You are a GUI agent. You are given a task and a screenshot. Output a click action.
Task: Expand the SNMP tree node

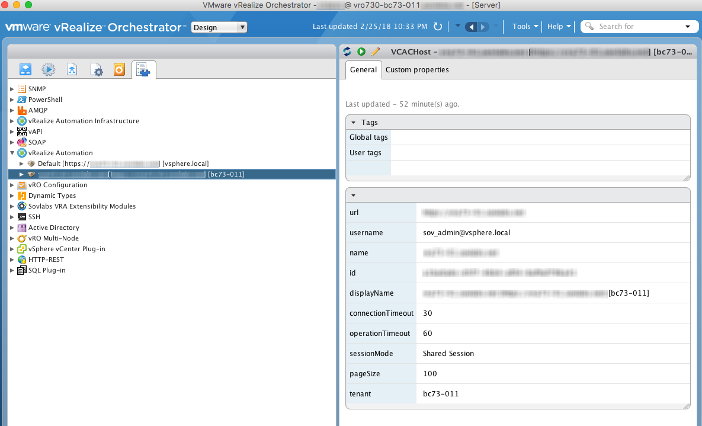tap(12, 89)
